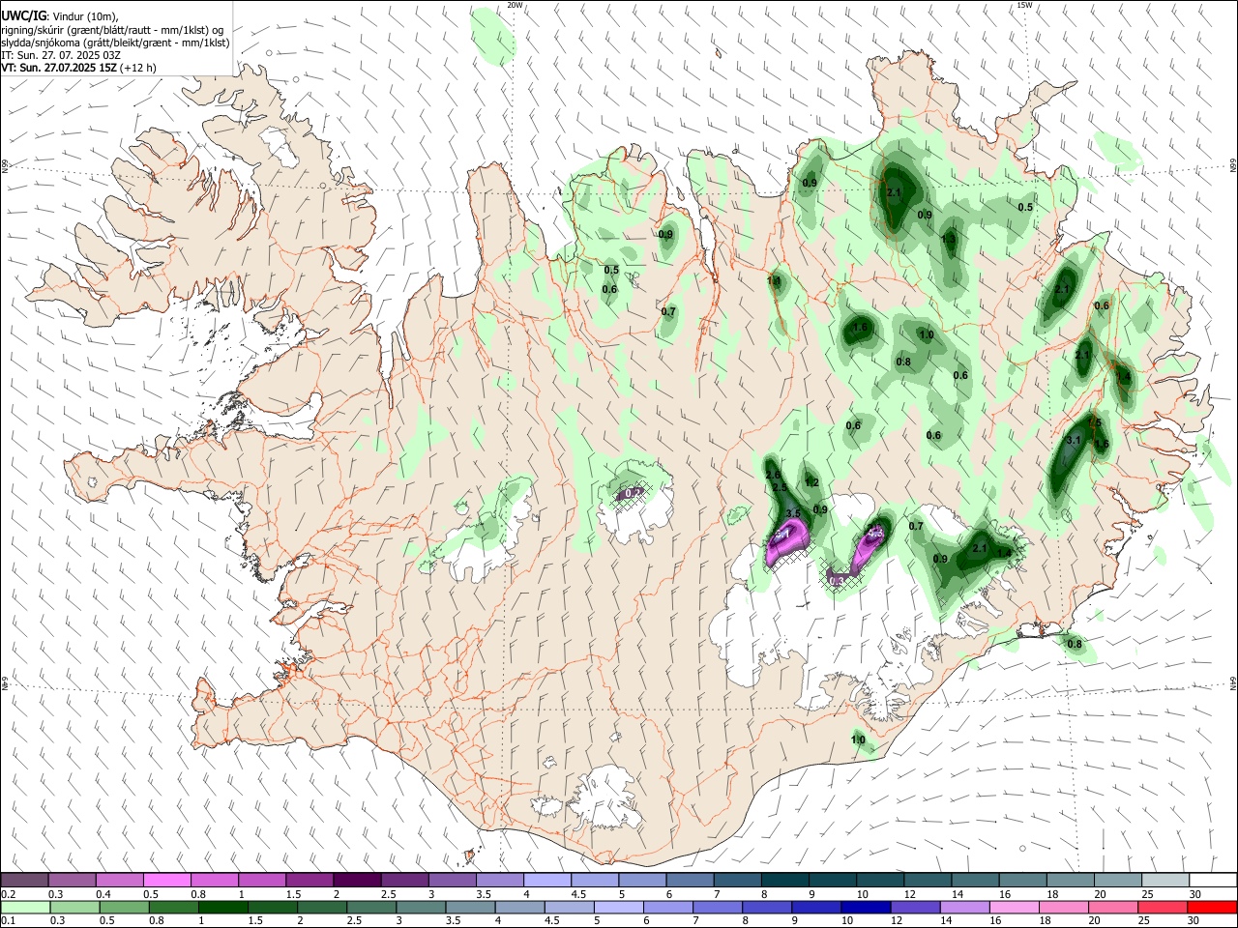This screenshot has height=928, width=1238.
Task: Click the '9' label in the lower legend row
Action: click(797, 921)
